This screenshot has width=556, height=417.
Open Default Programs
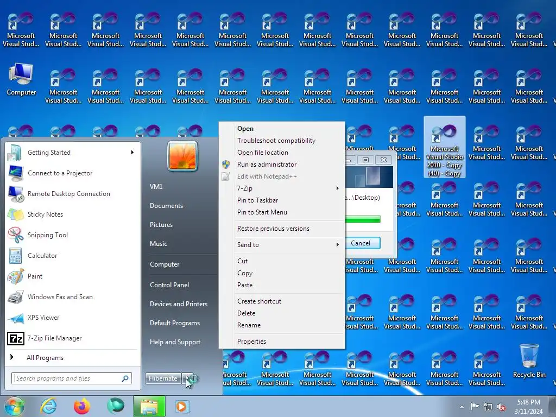174,323
